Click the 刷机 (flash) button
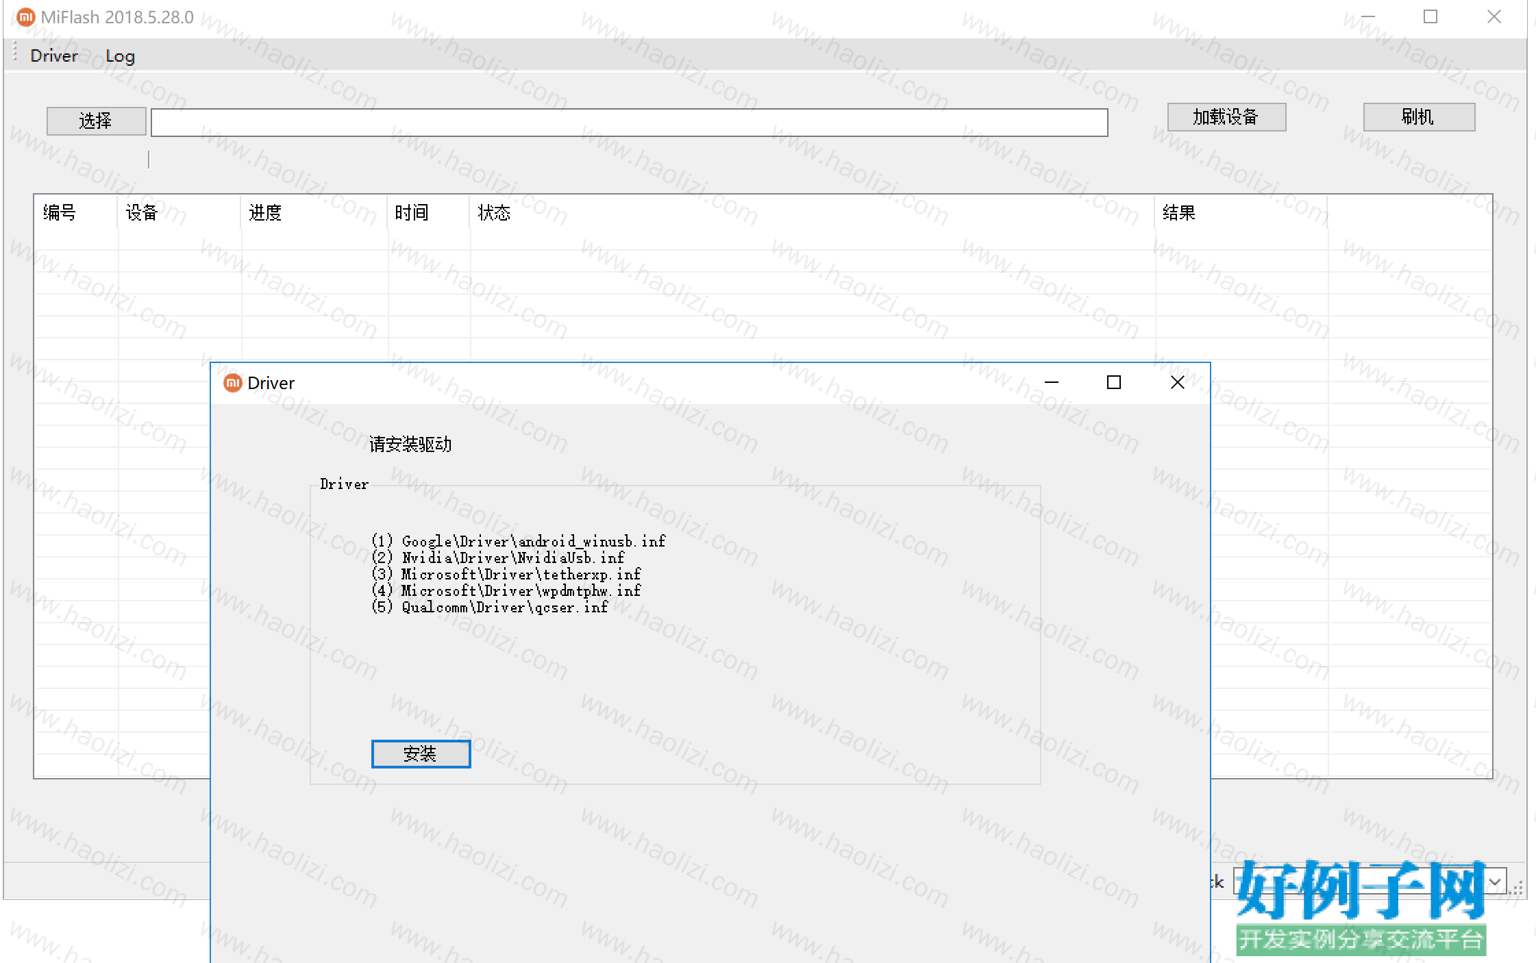This screenshot has height=963, width=1536. coord(1418,117)
